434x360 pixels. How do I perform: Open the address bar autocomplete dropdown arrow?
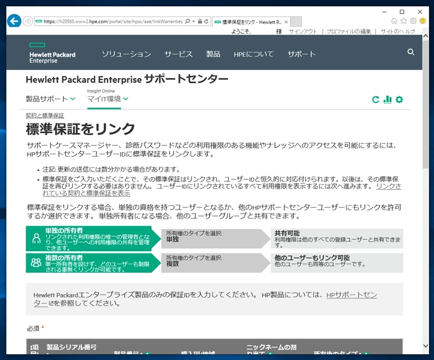point(194,21)
